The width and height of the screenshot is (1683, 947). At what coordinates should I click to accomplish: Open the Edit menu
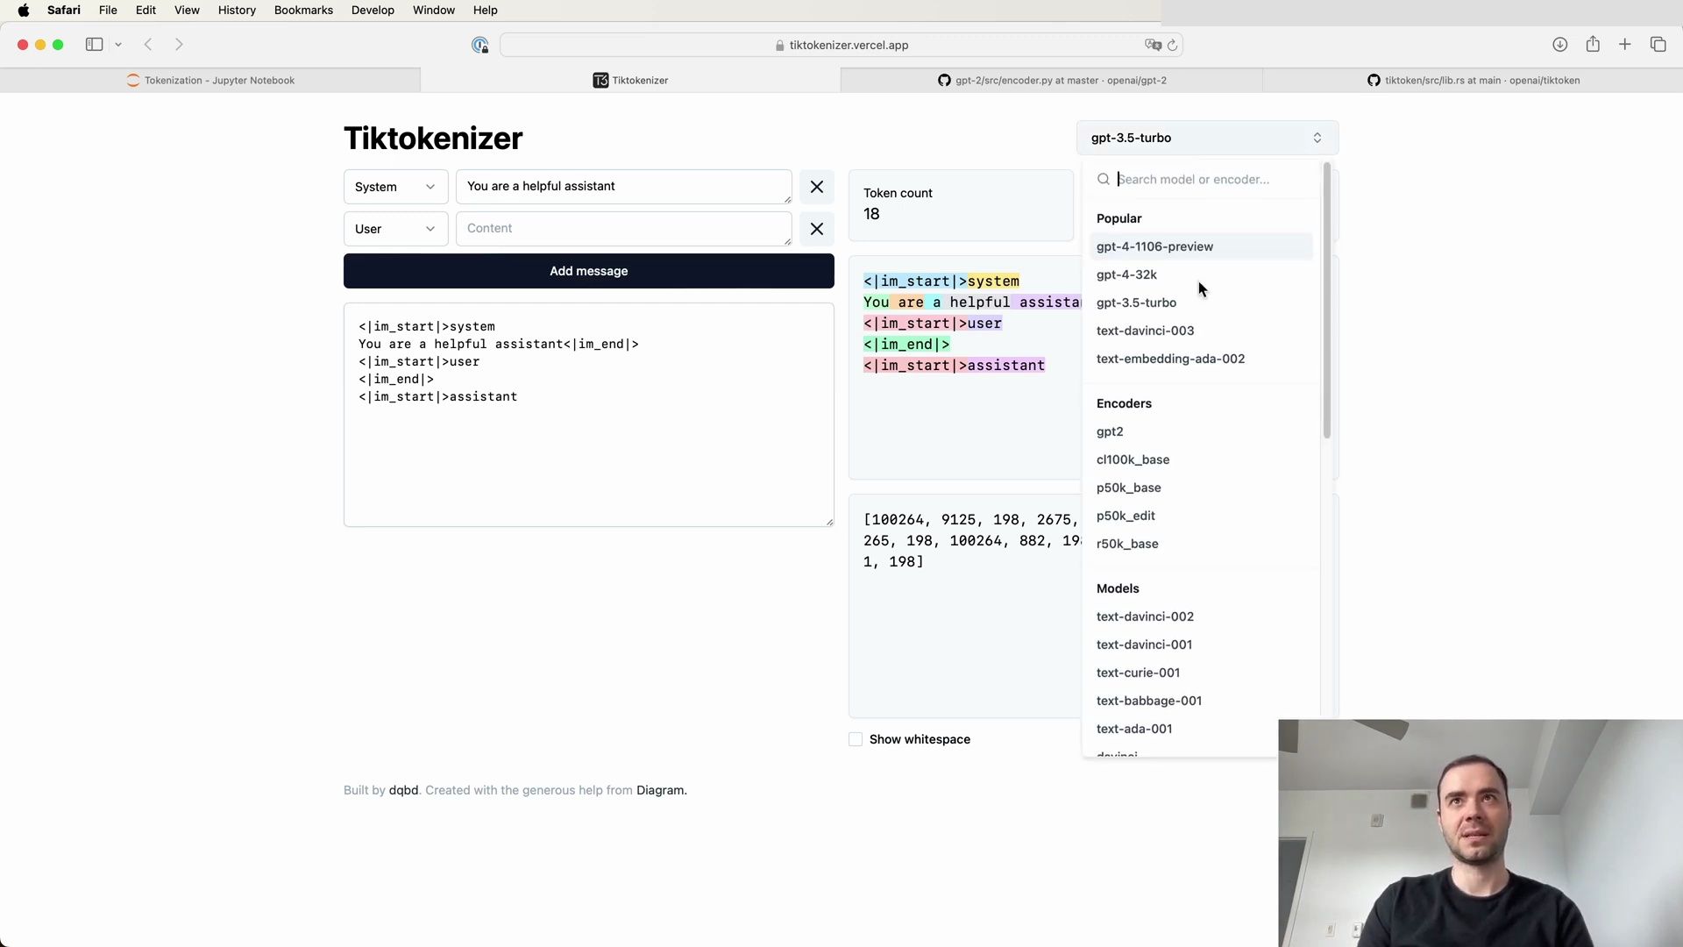click(x=146, y=11)
